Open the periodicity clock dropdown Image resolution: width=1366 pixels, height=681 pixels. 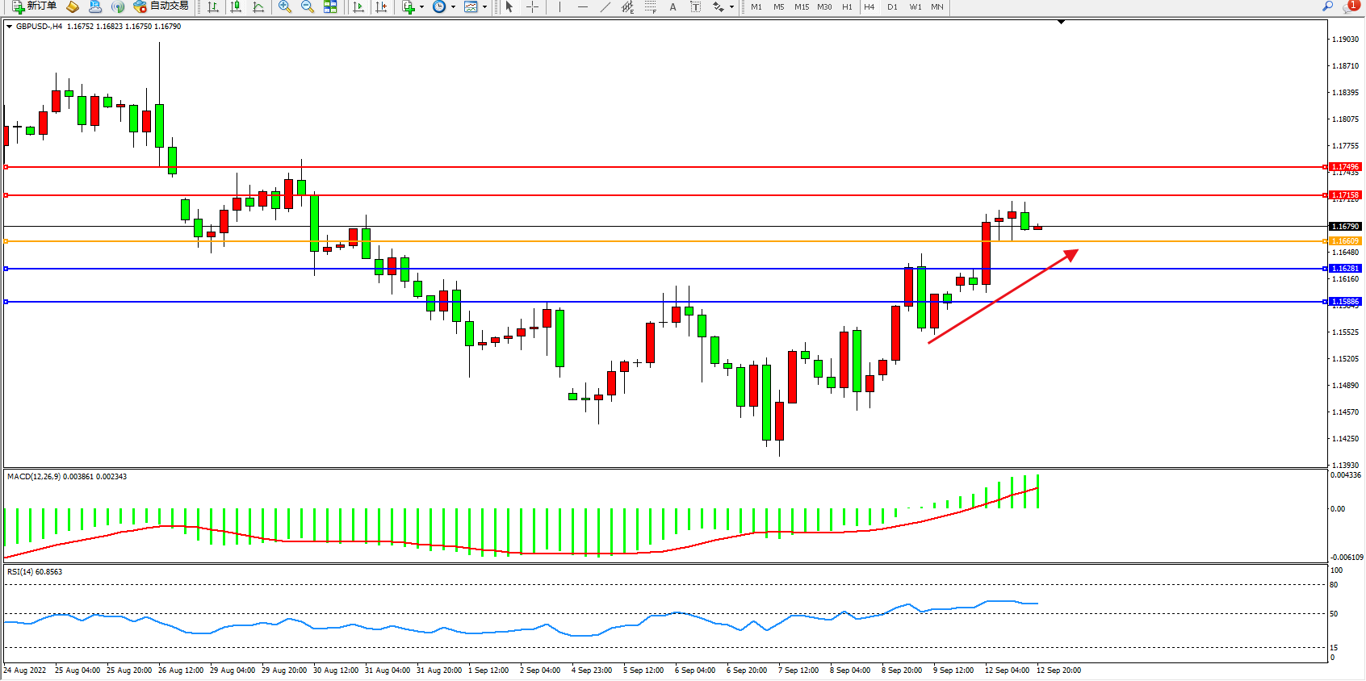[443, 6]
